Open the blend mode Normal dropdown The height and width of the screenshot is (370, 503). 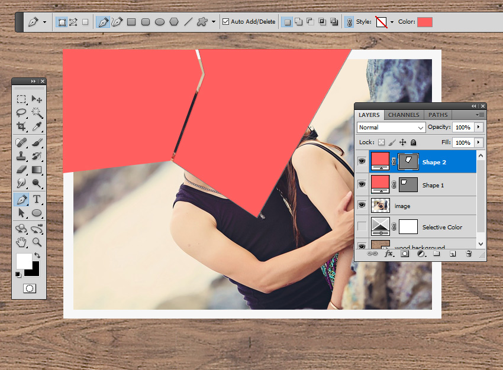point(391,127)
